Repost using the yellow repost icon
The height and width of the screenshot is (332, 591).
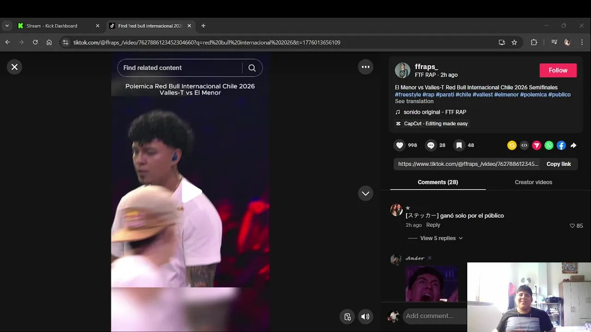point(512,145)
